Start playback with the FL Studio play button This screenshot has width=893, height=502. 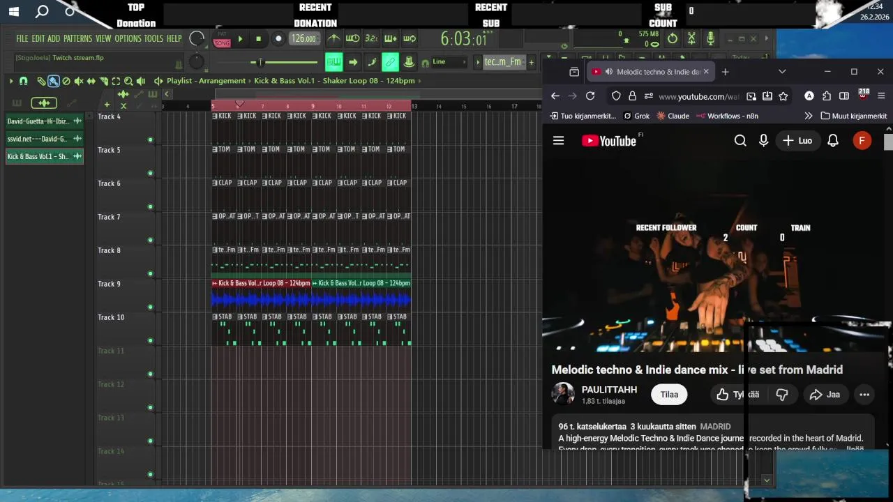click(240, 39)
